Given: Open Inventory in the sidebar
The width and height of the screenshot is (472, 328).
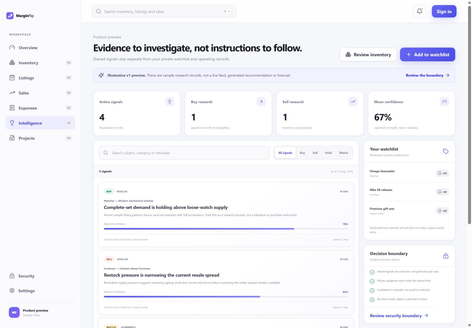Looking at the screenshot, I should [x=40, y=63].
